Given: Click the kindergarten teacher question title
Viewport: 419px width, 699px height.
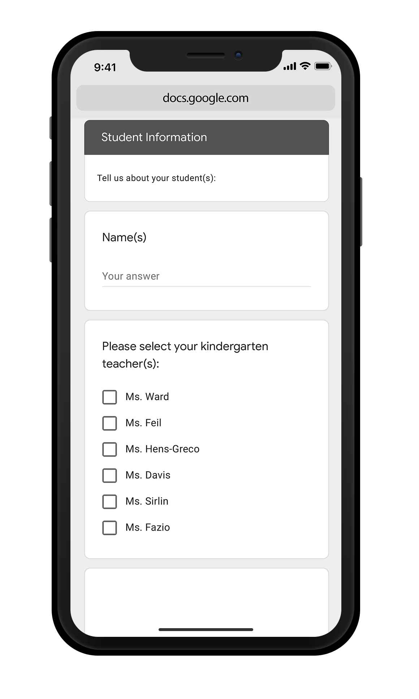Looking at the screenshot, I should (x=185, y=355).
